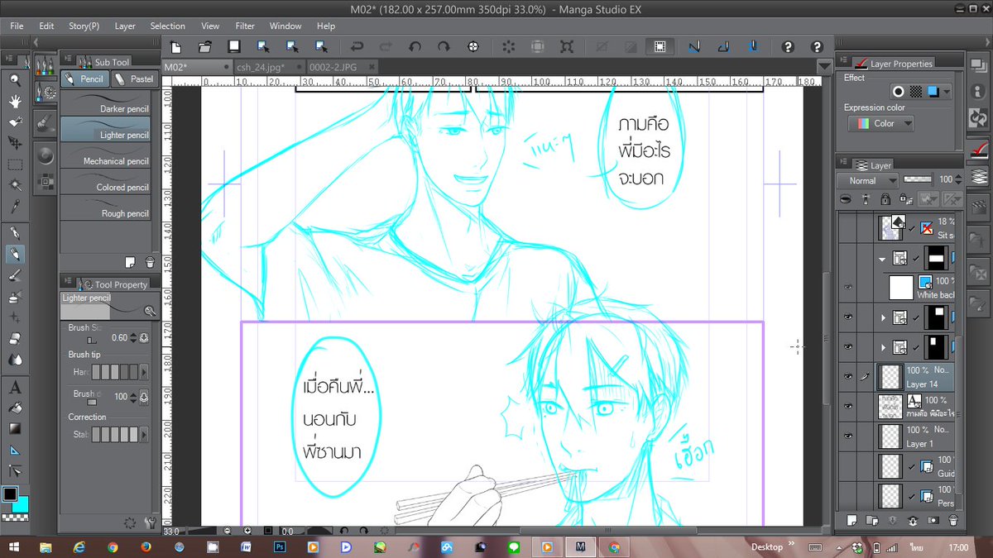This screenshot has width=993, height=558.
Task: Select the Pencil tool in toolbox
Action: pos(15,254)
